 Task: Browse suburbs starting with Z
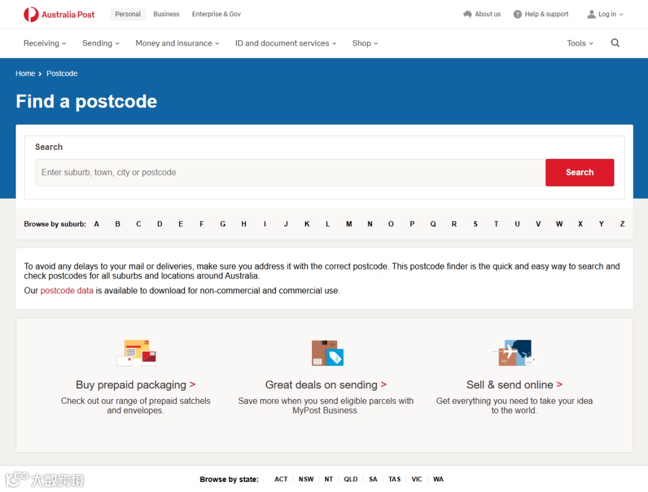pyautogui.click(x=622, y=224)
